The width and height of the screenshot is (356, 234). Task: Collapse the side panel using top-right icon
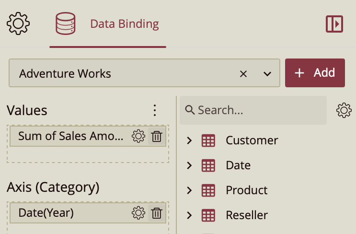[x=334, y=23]
